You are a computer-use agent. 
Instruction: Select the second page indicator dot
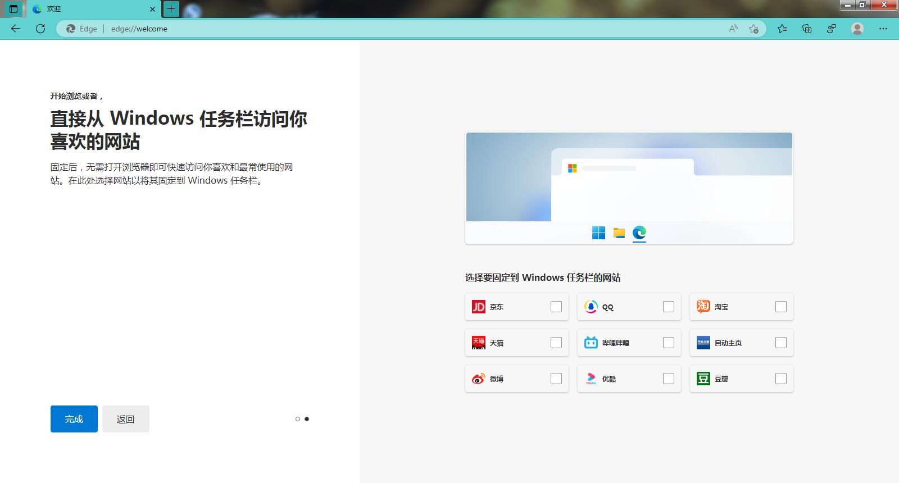click(307, 419)
